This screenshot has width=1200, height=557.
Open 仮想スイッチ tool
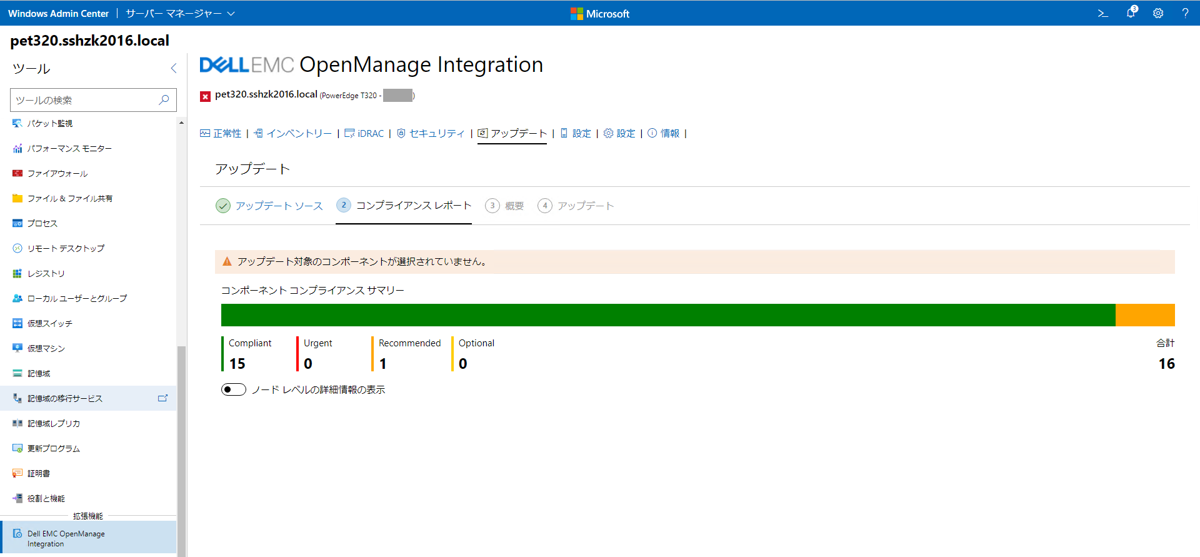pyautogui.click(x=88, y=323)
